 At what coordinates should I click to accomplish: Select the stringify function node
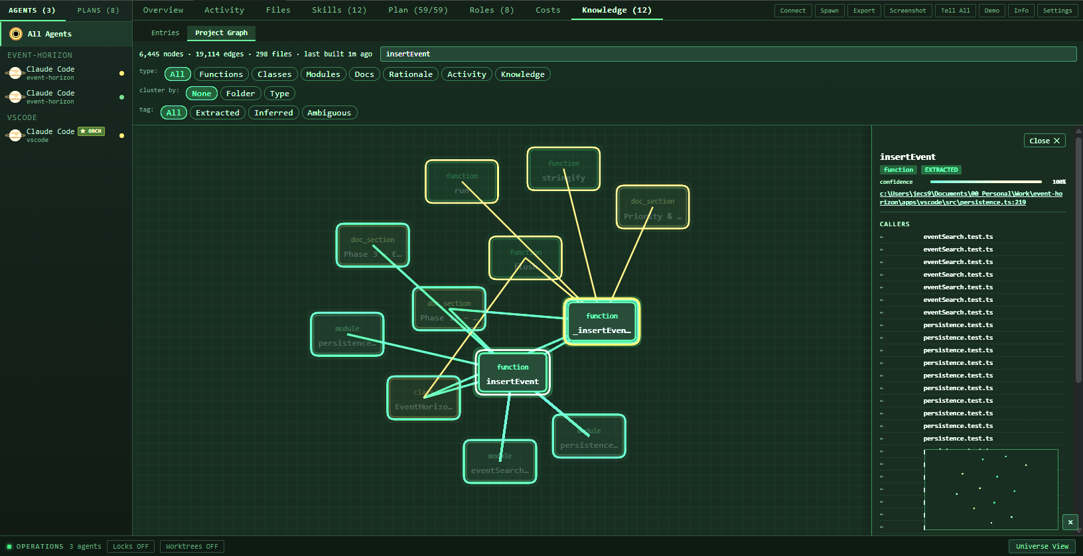point(563,169)
